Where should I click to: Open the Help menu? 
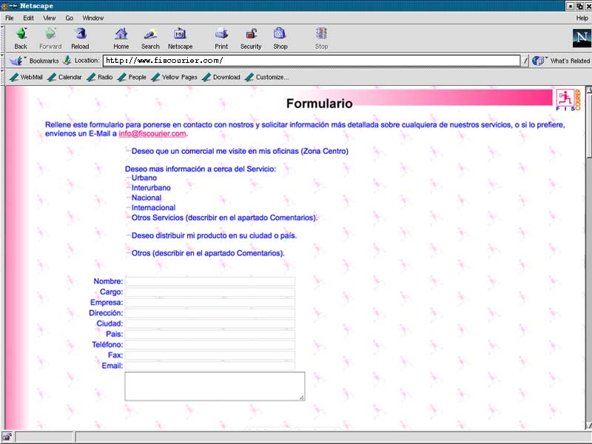pos(582,18)
